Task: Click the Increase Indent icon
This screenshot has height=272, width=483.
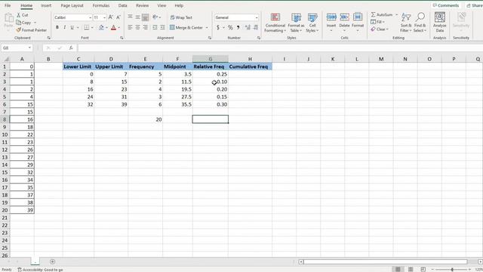Action: 162,27
